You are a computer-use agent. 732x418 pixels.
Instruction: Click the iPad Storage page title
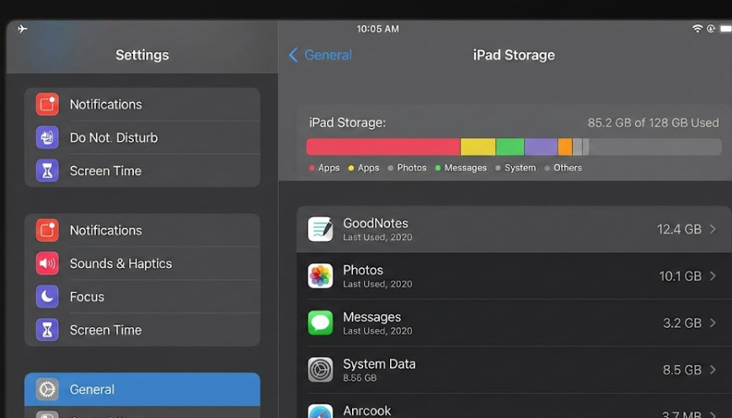click(514, 55)
